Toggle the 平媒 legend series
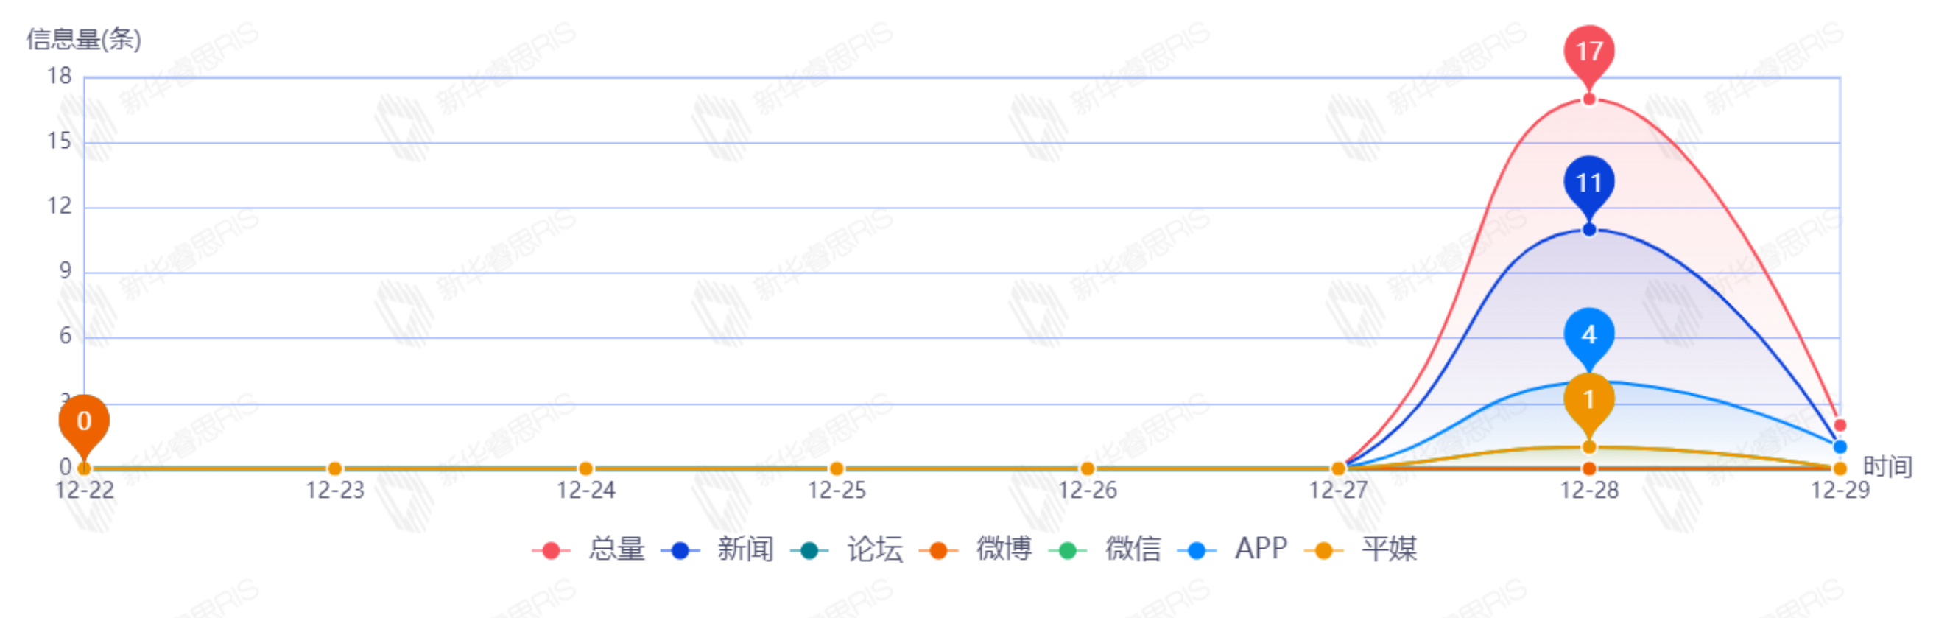The width and height of the screenshot is (1950, 618). pos(1362,549)
